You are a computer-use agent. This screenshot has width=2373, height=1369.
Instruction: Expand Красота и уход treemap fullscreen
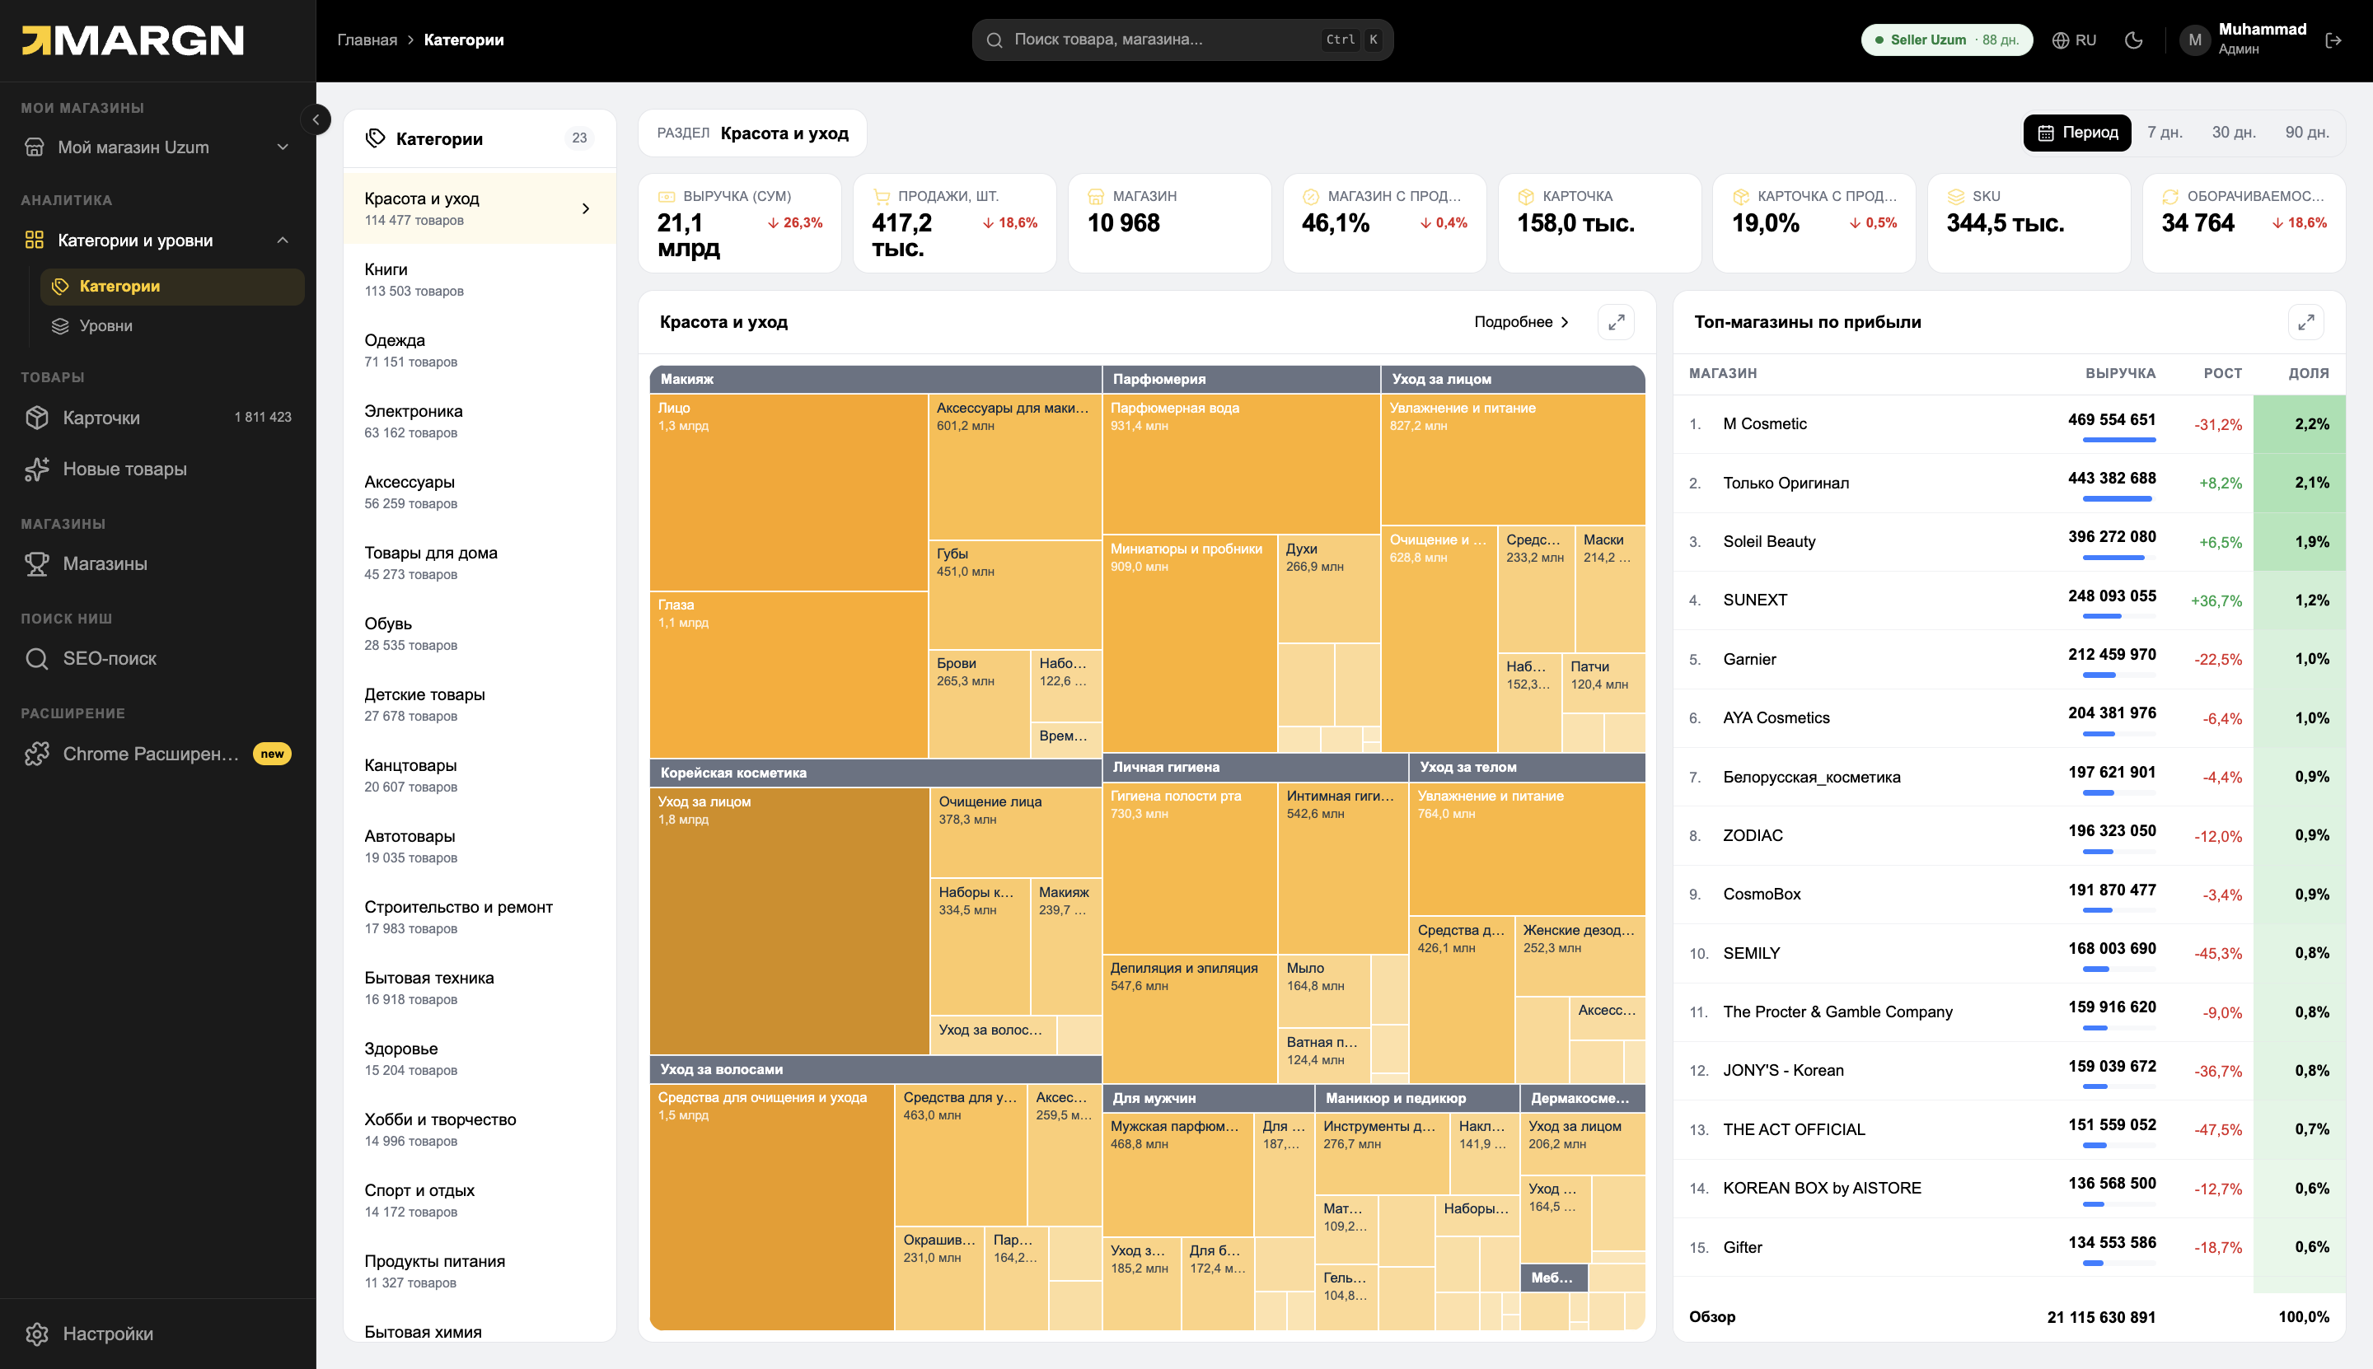tap(1616, 321)
